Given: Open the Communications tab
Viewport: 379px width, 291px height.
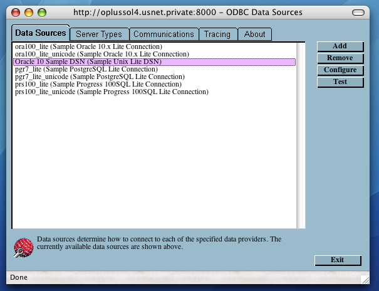Looking at the screenshot, I should (x=164, y=34).
